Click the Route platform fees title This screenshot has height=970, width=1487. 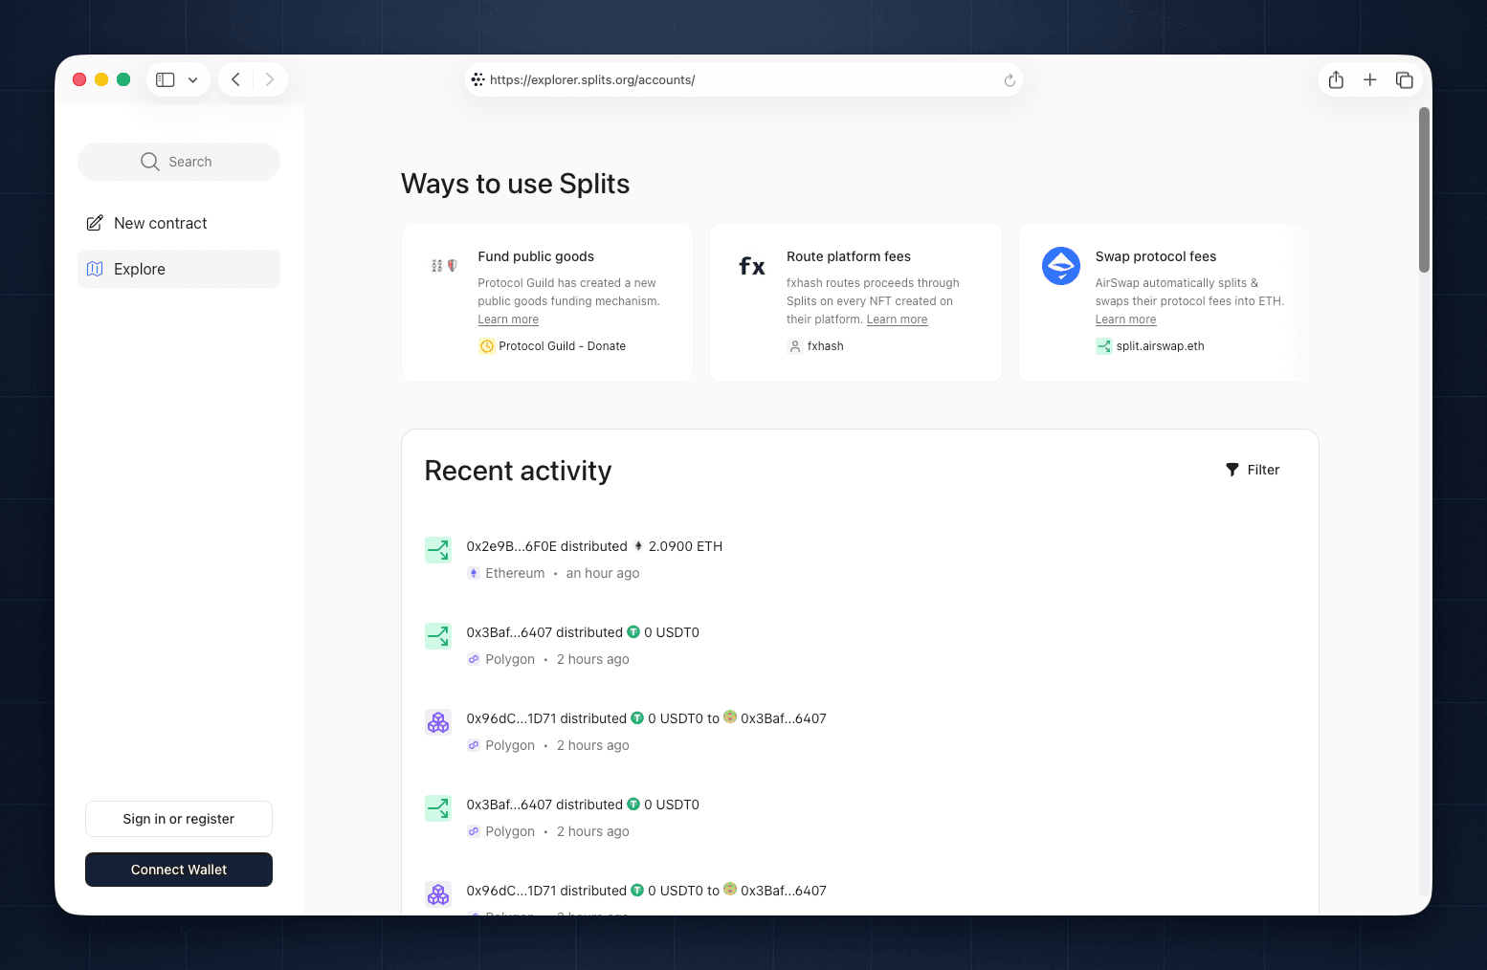pyautogui.click(x=849, y=256)
